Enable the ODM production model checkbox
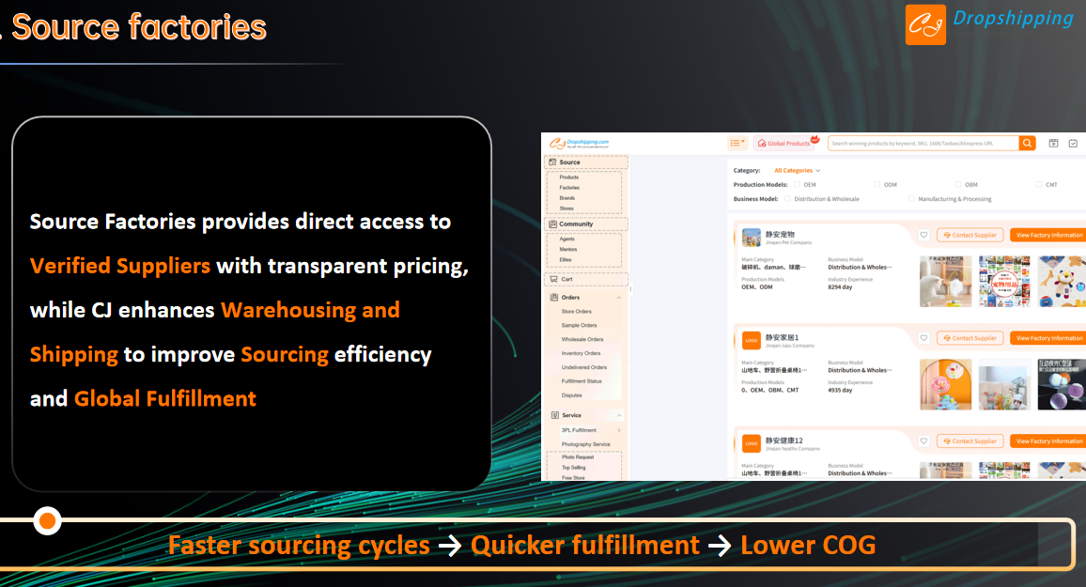This screenshot has width=1086, height=587. (x=877, y=185)
